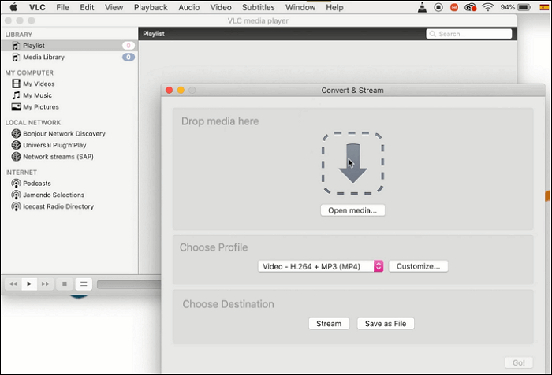Click VLC cone icon in menu bar

[x=423, y=7]
